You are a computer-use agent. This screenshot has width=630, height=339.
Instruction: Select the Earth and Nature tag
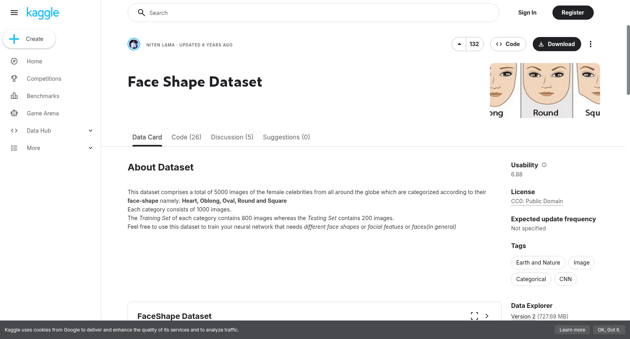[538, 263]
